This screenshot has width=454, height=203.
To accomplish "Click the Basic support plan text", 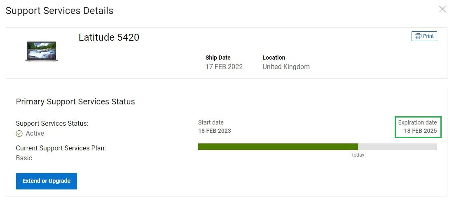I will pos(24,158).
